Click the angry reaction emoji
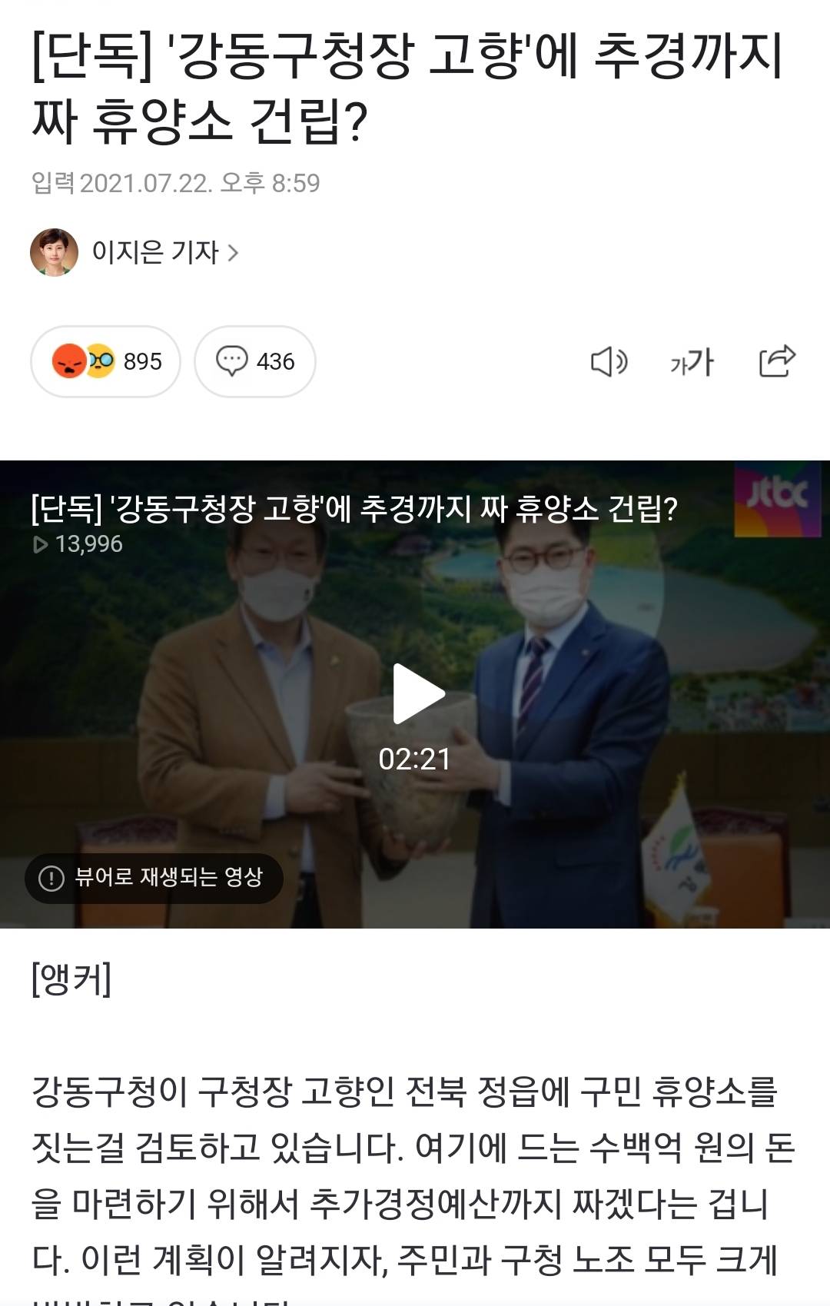Image resolution: width=830 pixels, height=1306 pixels. (69, 361)
